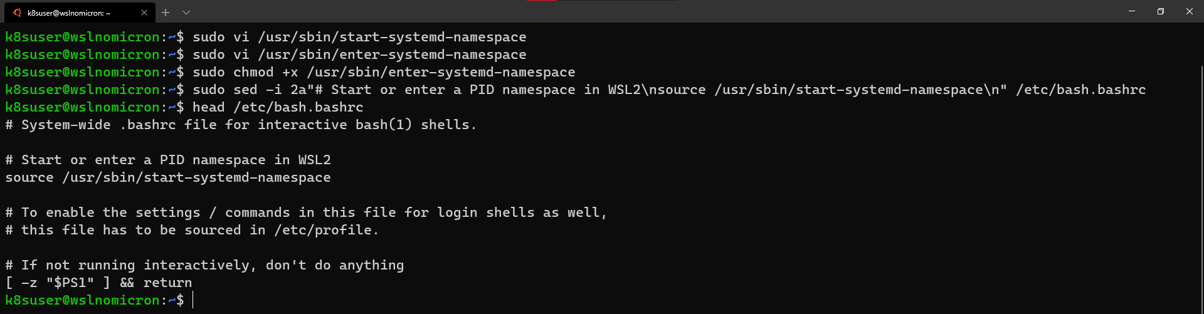
Task: Click the 'sudo chmod +x' command line
Action: pos(383,72)
